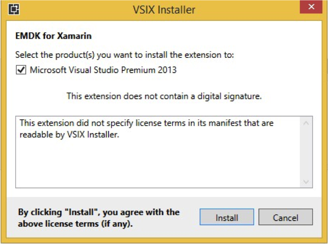Cancel the extension installation

coord(285,217)
